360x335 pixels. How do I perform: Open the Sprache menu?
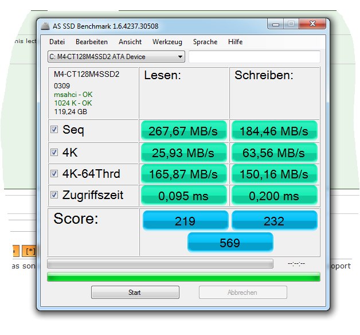[x=205, y=42]
